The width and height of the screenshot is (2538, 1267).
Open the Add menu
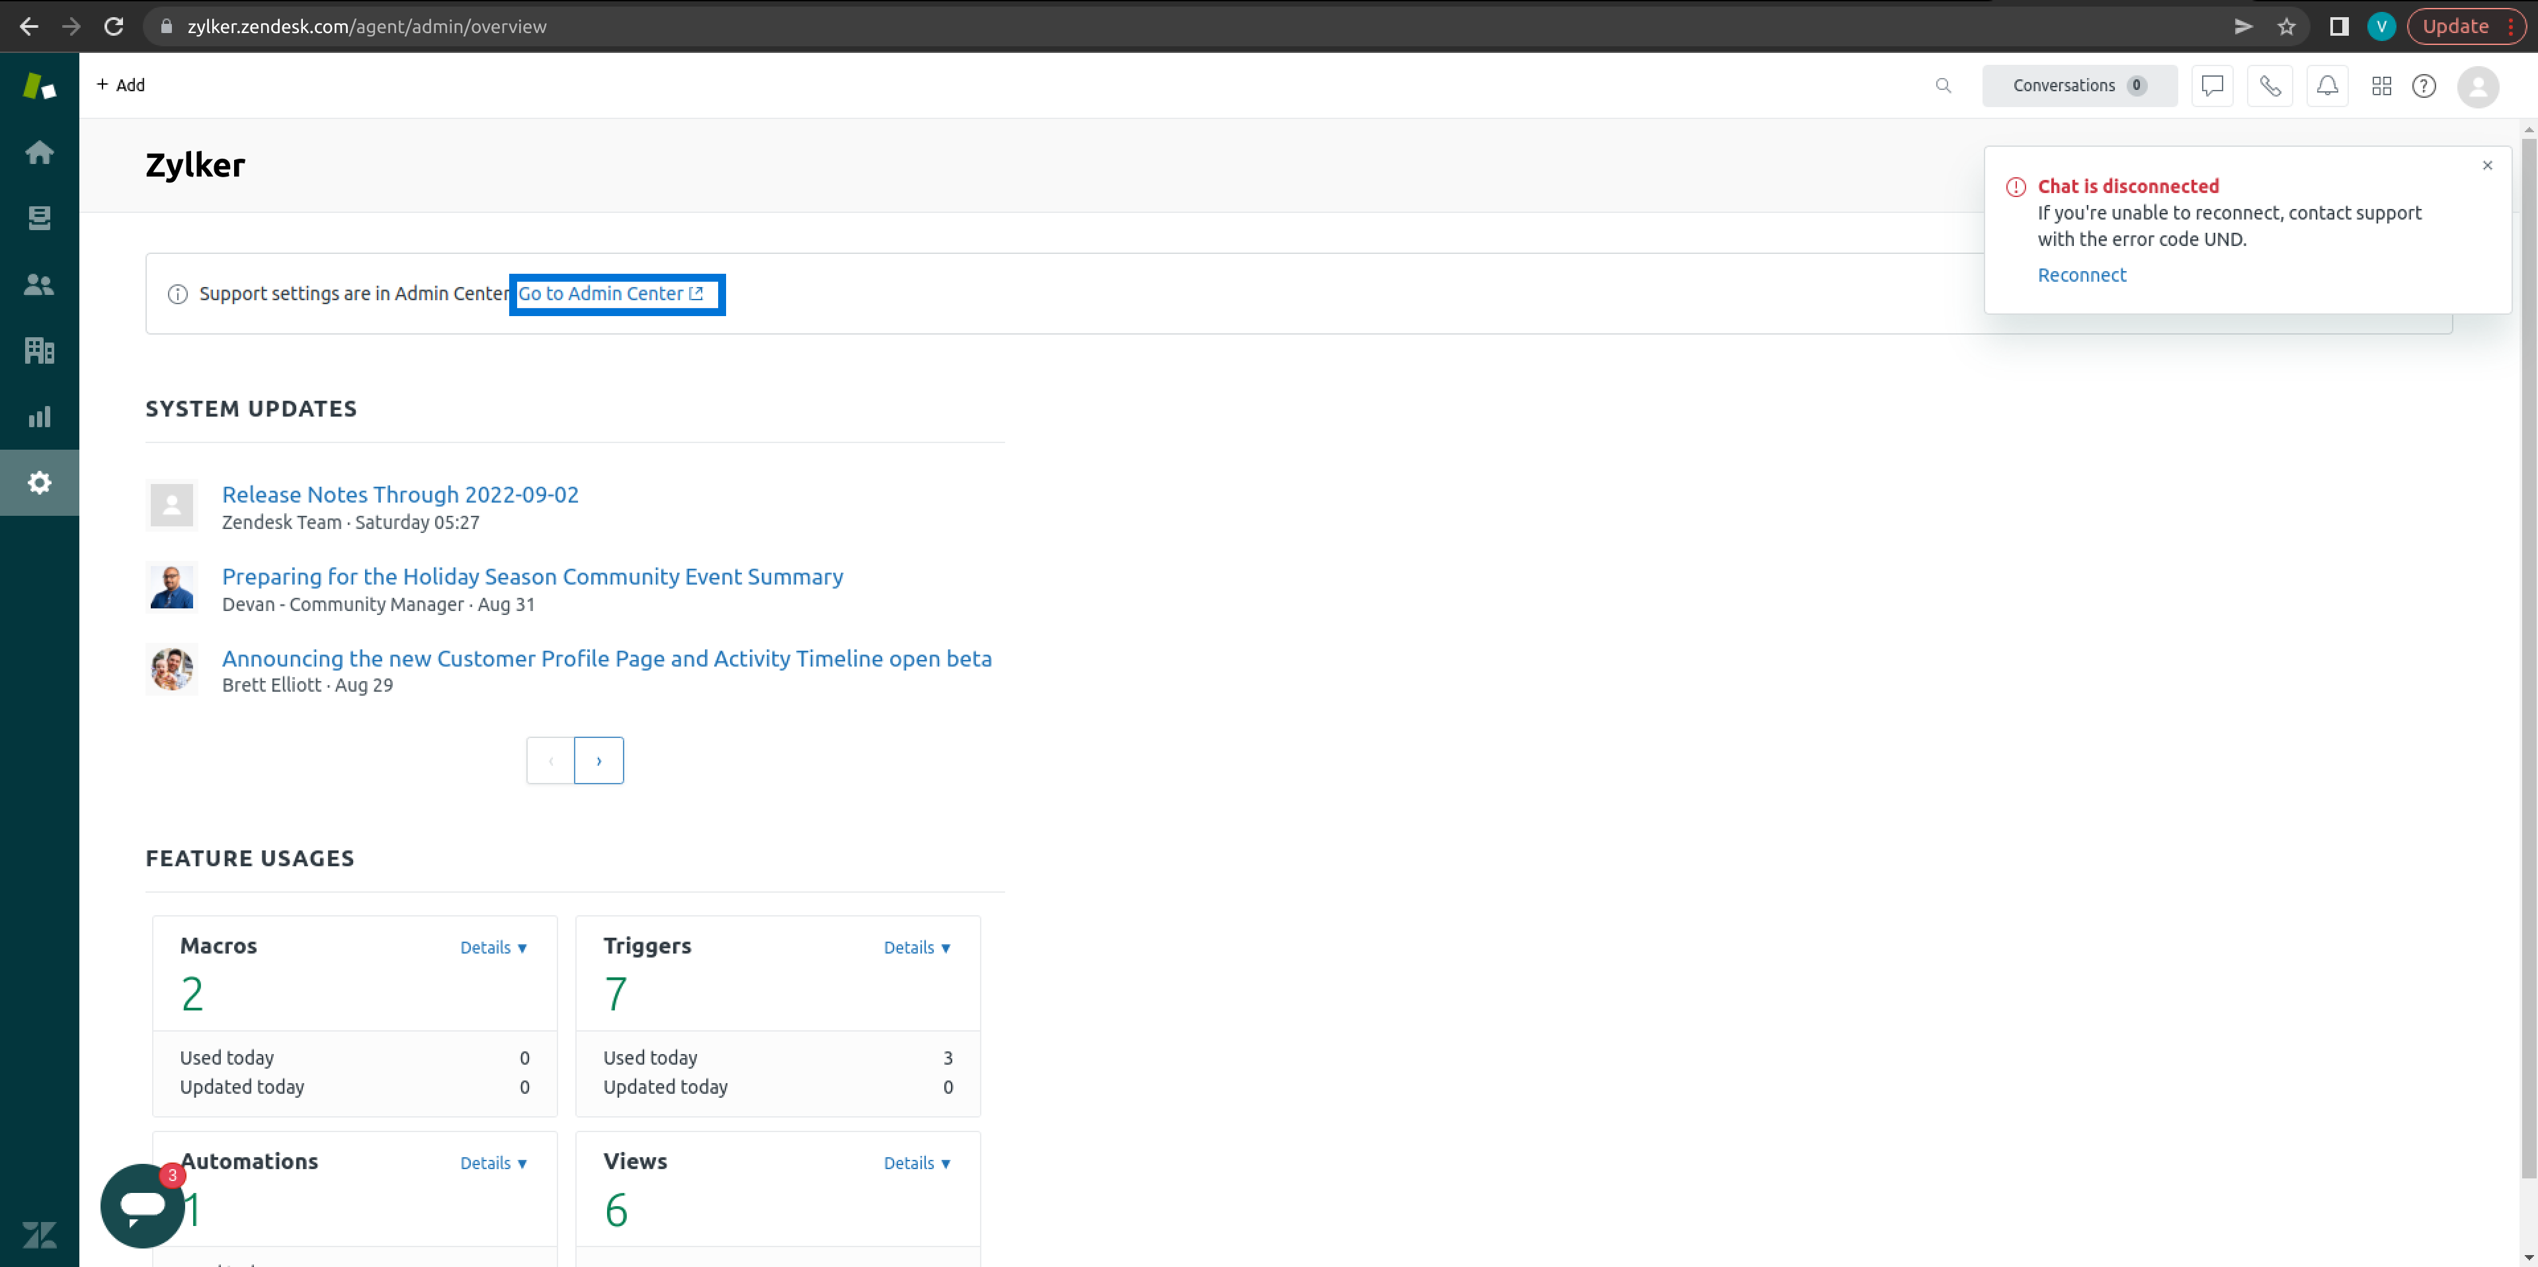click(x=120, y=85)
